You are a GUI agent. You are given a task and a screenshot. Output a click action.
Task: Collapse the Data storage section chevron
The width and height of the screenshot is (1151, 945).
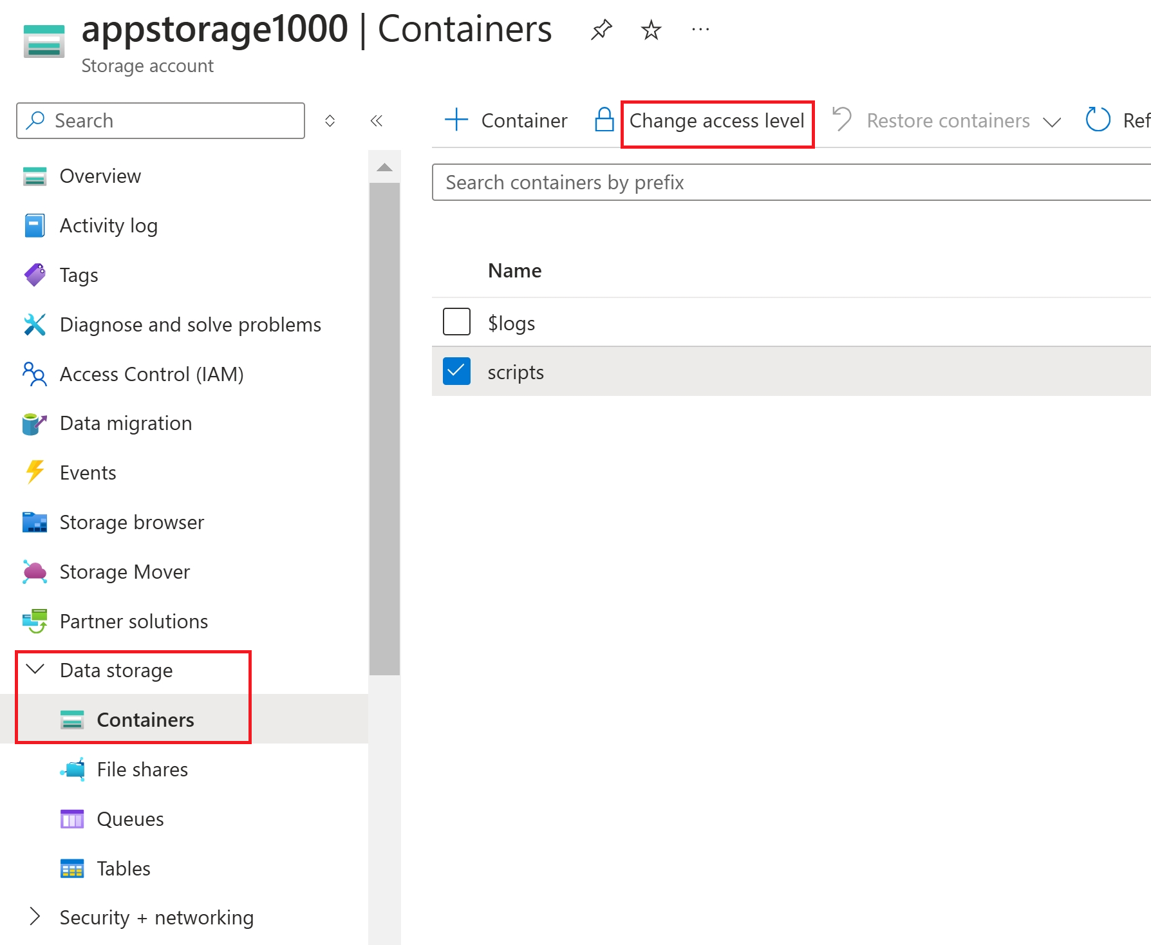point(35,669)
